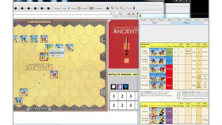This screenshot has width=222, height=125.
Task: Switch to the Exp2-1 tab
Action: 180,20
